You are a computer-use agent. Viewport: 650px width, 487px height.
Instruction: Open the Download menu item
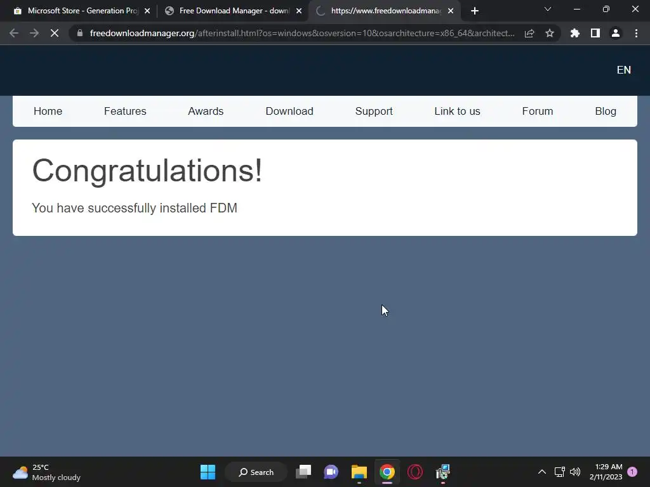(289, 111)
